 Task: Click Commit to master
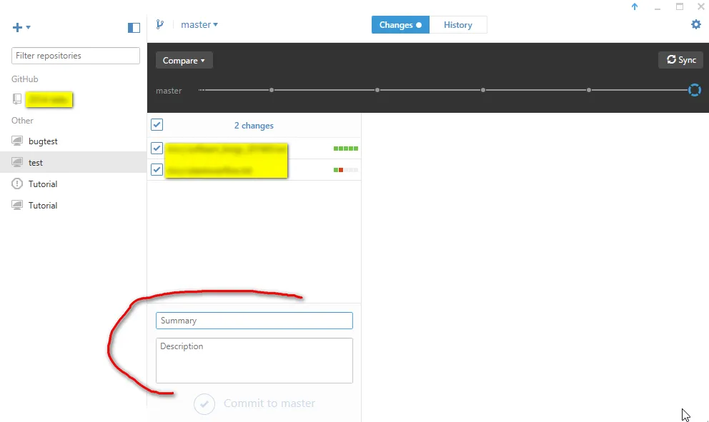(x=269, y=403)
